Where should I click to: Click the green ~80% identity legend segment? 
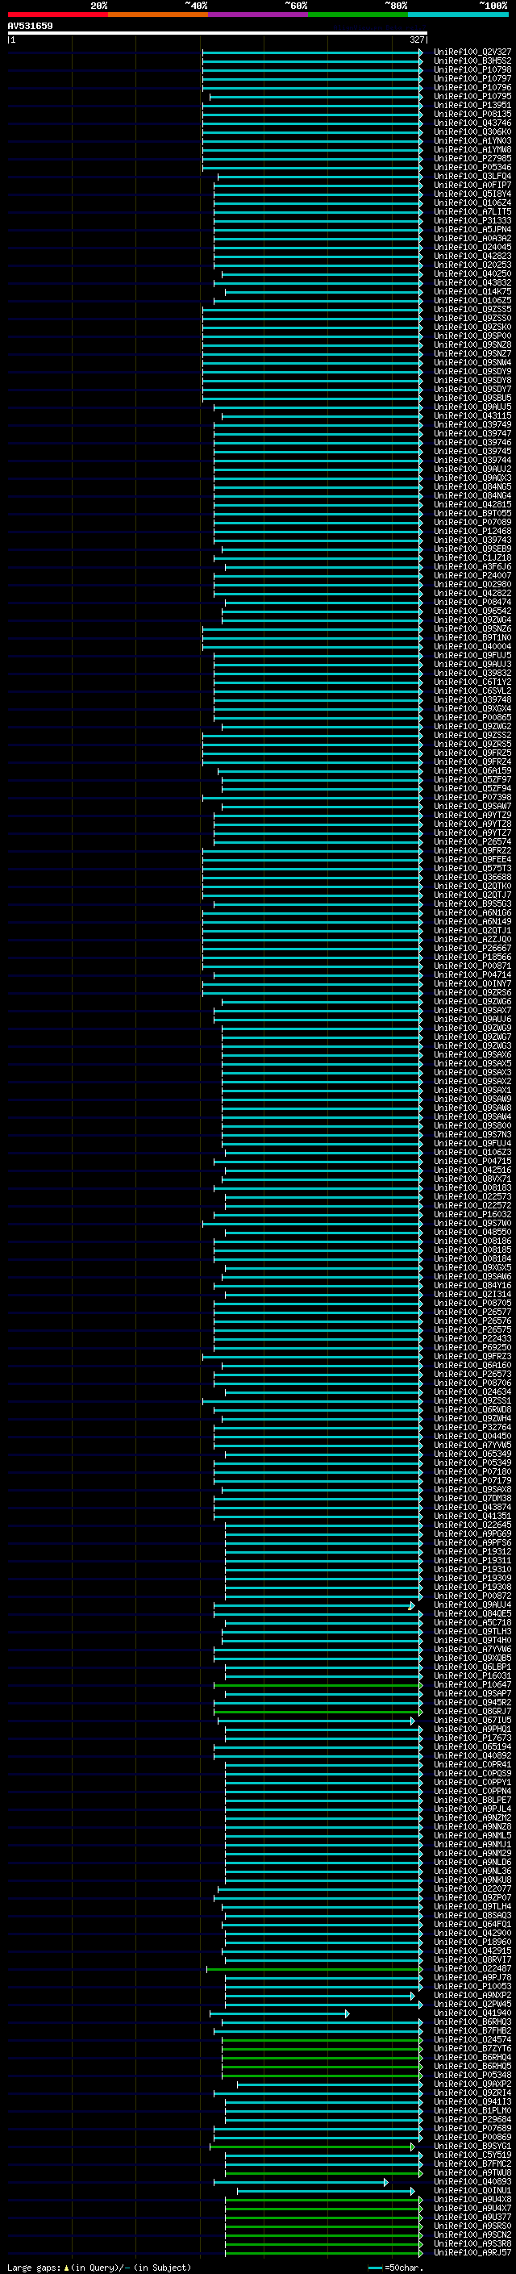point(357,15)
